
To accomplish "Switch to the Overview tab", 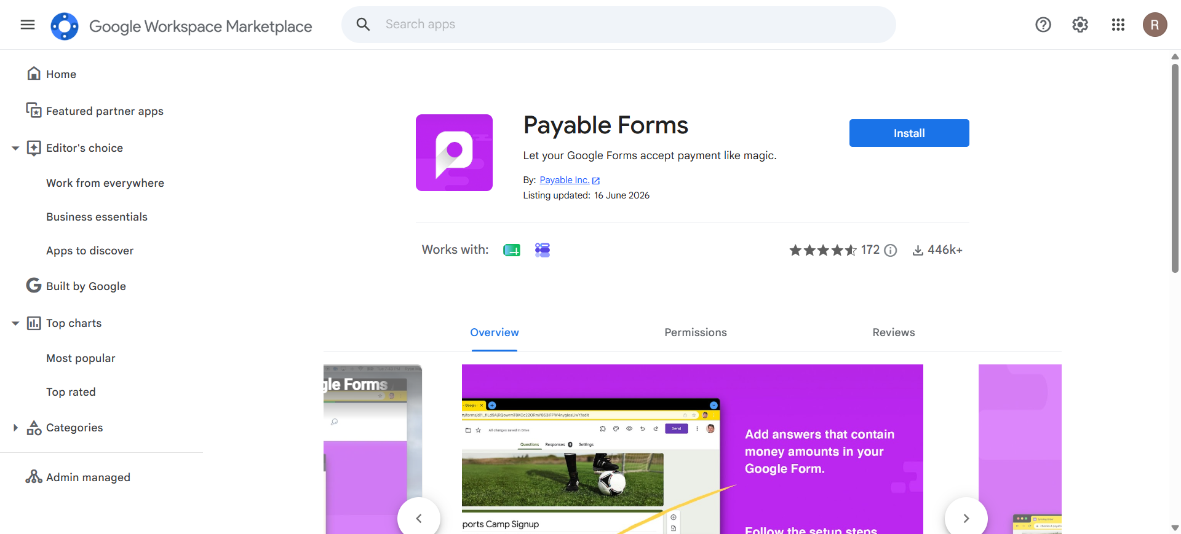I will (495, 332).
